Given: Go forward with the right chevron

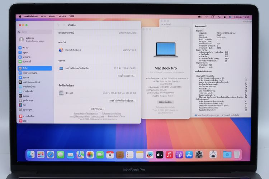Looking at the screenshot, I should click(x=64, y=25).
